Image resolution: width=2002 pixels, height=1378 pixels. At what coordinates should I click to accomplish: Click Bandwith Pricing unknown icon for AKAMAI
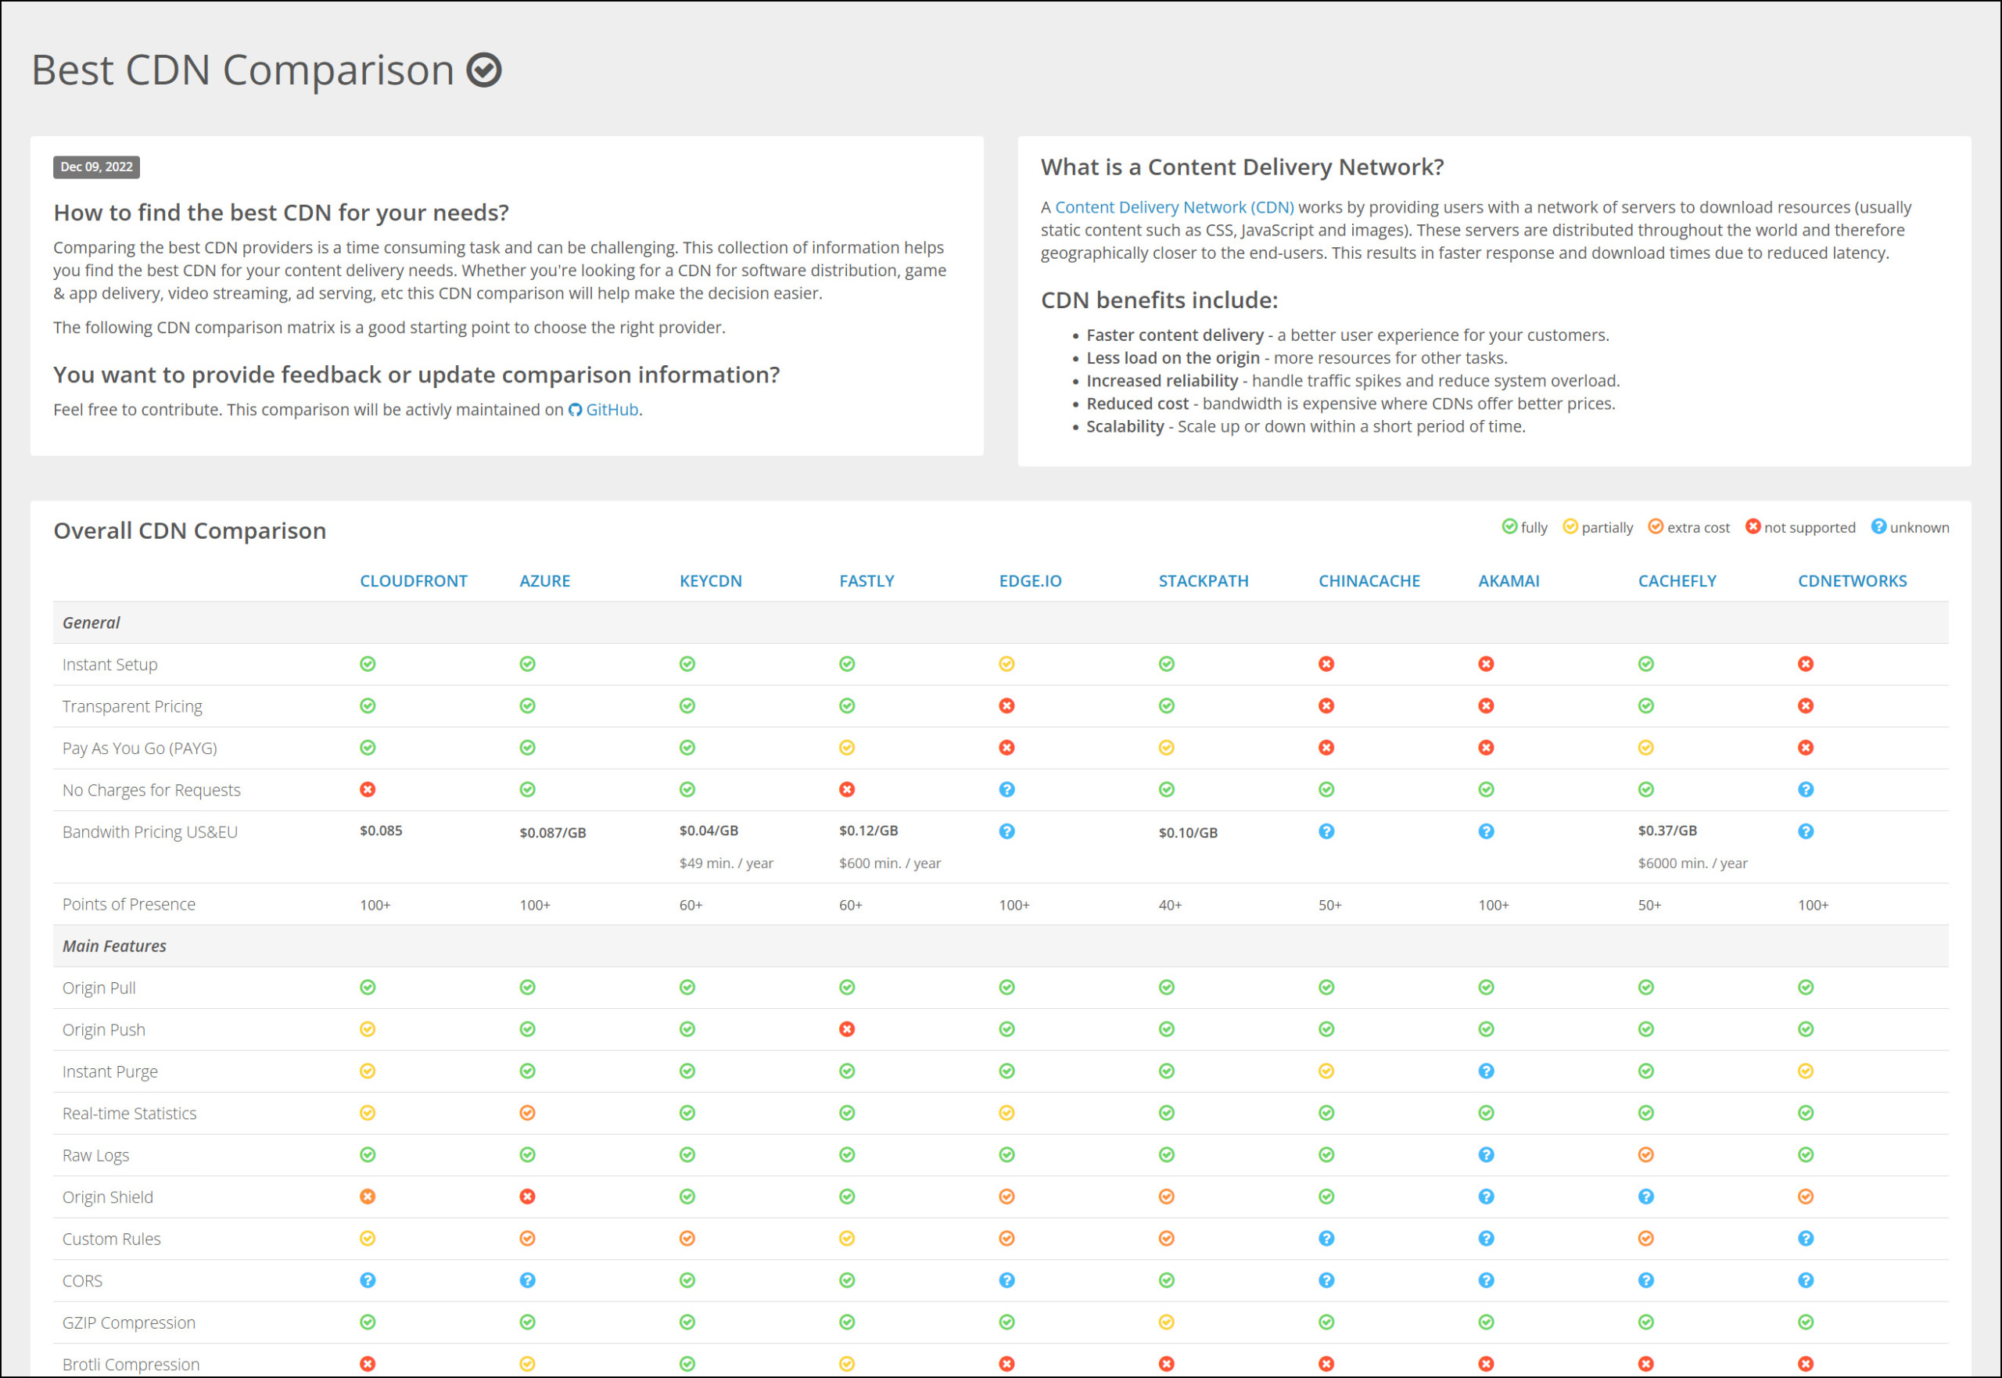pos(1486,831)
